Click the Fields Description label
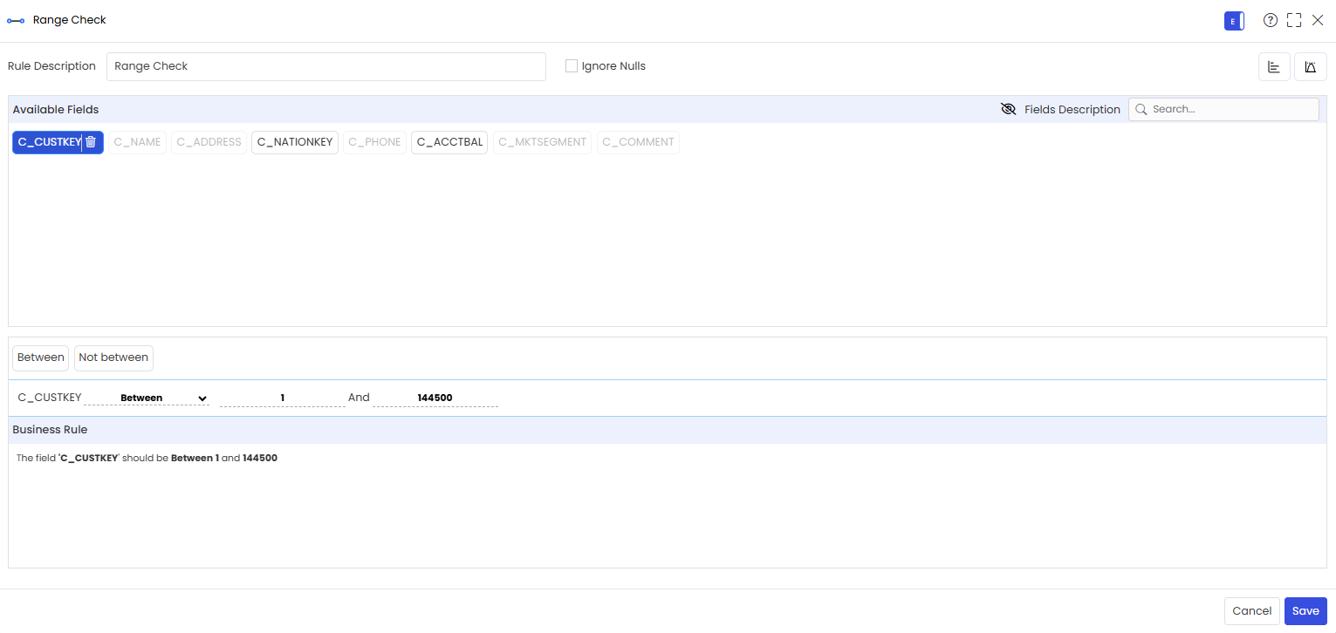 [1072, 109]
